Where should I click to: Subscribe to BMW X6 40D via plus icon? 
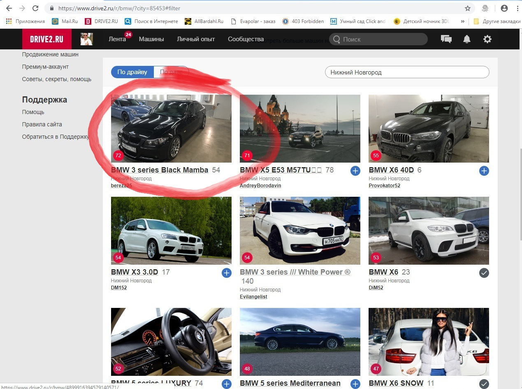click(484, 170)
